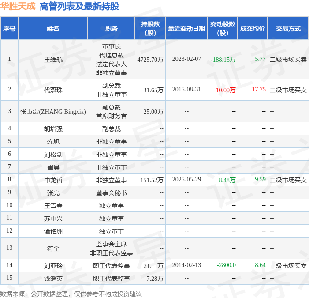
Task: Click the name 胡增强
Action: point(53,129)
